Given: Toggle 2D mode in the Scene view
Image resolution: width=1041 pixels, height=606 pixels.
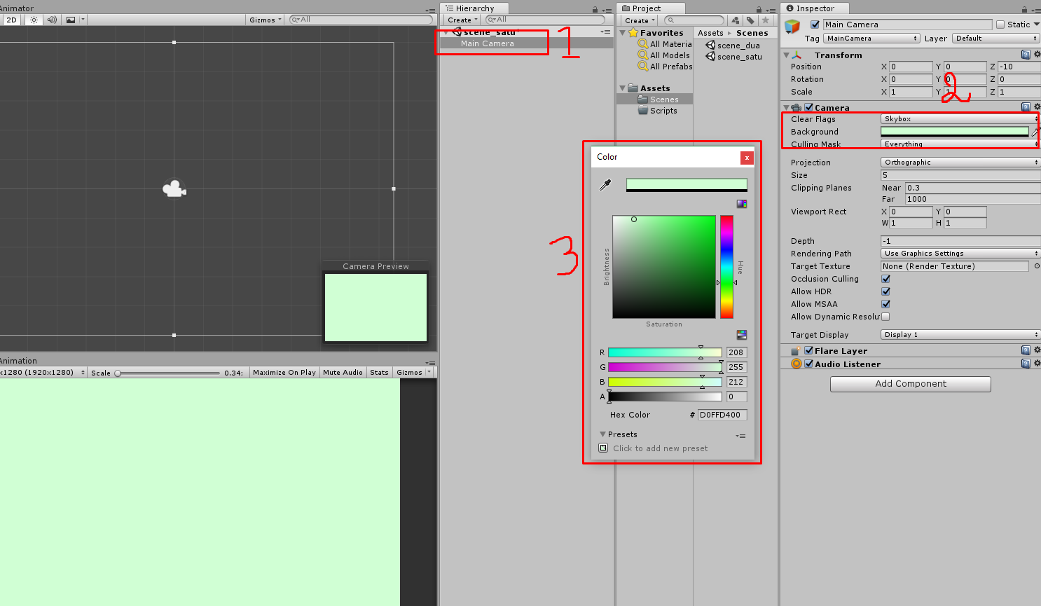Looking at the screenshot, I should pyautogui.click(x=11, y=20).
